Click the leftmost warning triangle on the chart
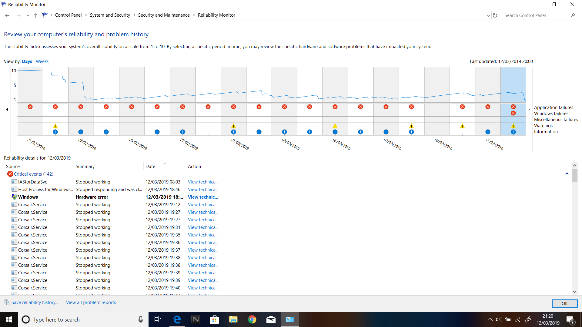This screenshot has width=582, height=327. pyautogui.click(x=55, y=126)
